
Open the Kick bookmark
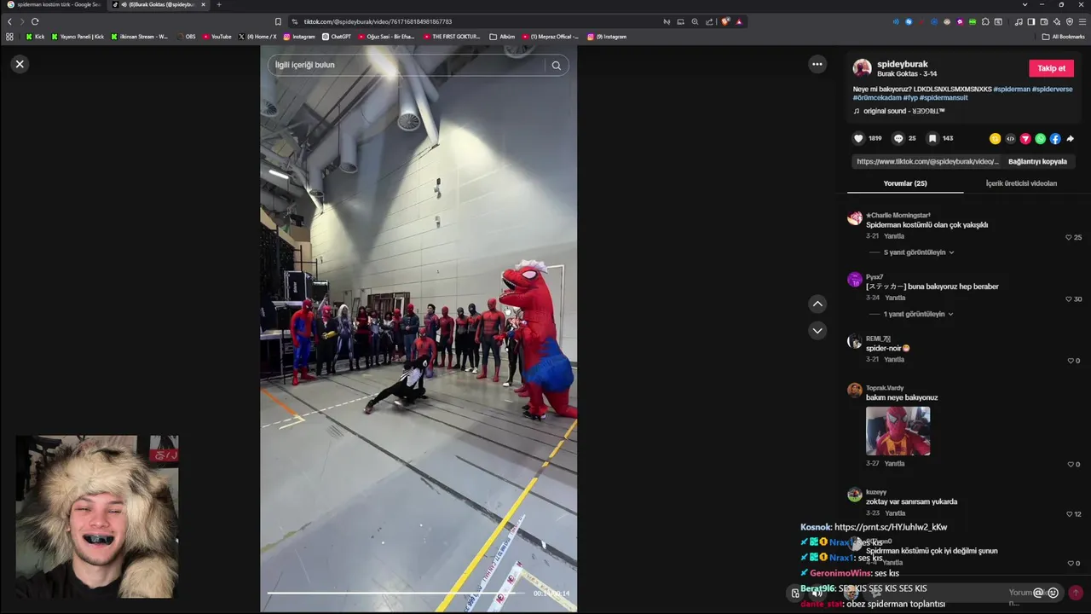point(35,37)
